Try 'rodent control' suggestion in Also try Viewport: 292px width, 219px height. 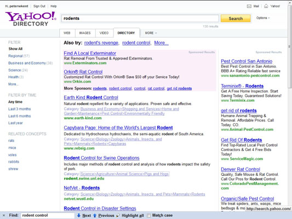point(136,43)
